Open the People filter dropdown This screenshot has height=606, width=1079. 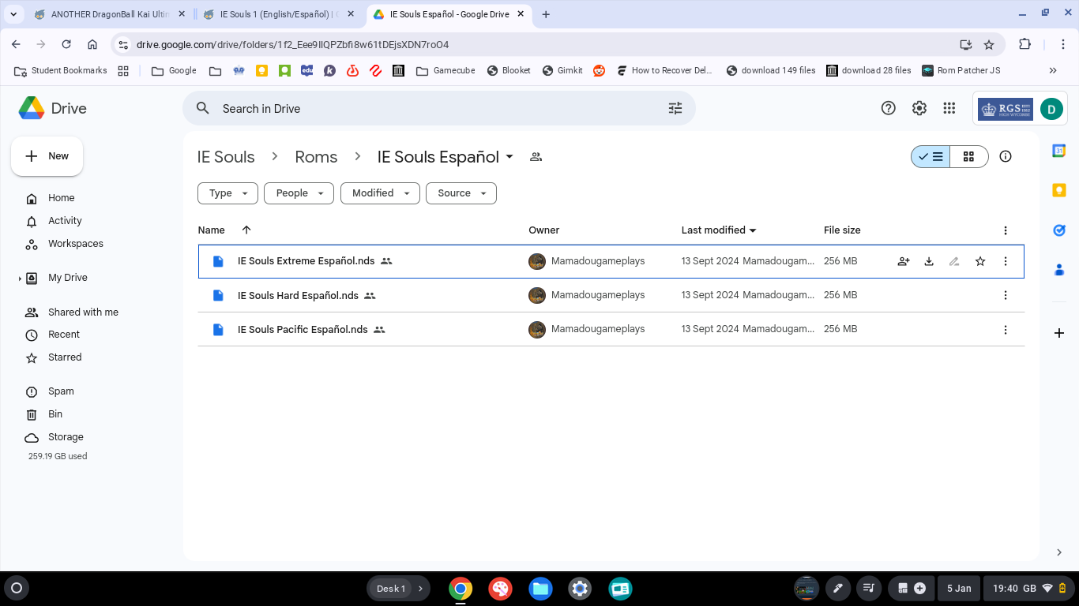coord(299,193)
